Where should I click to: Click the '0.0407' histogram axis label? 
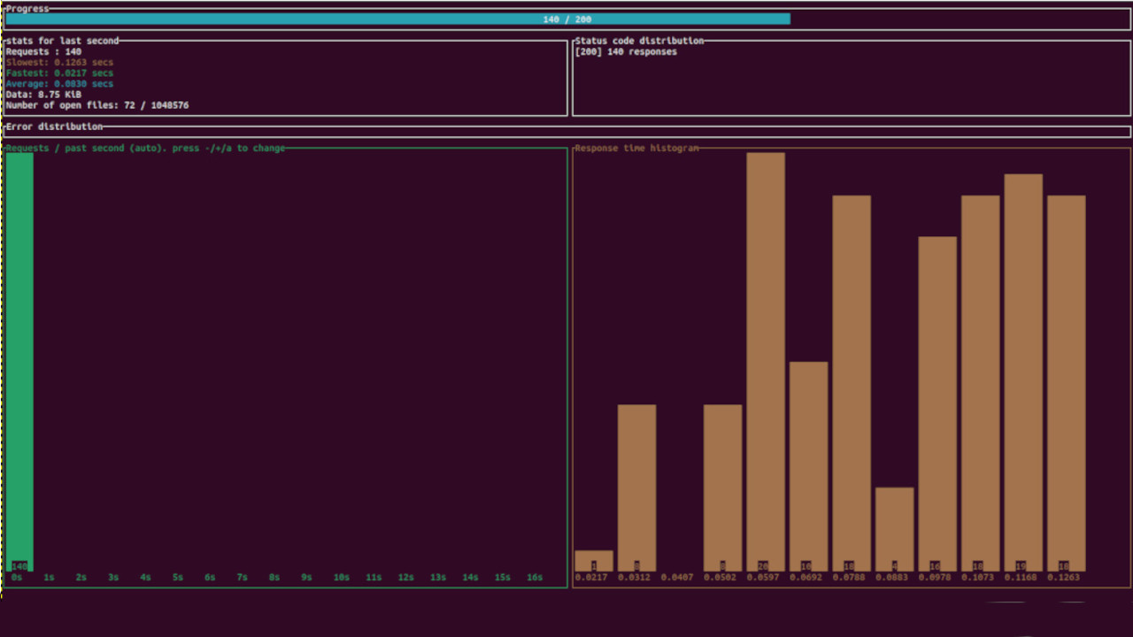pos(677,577)
